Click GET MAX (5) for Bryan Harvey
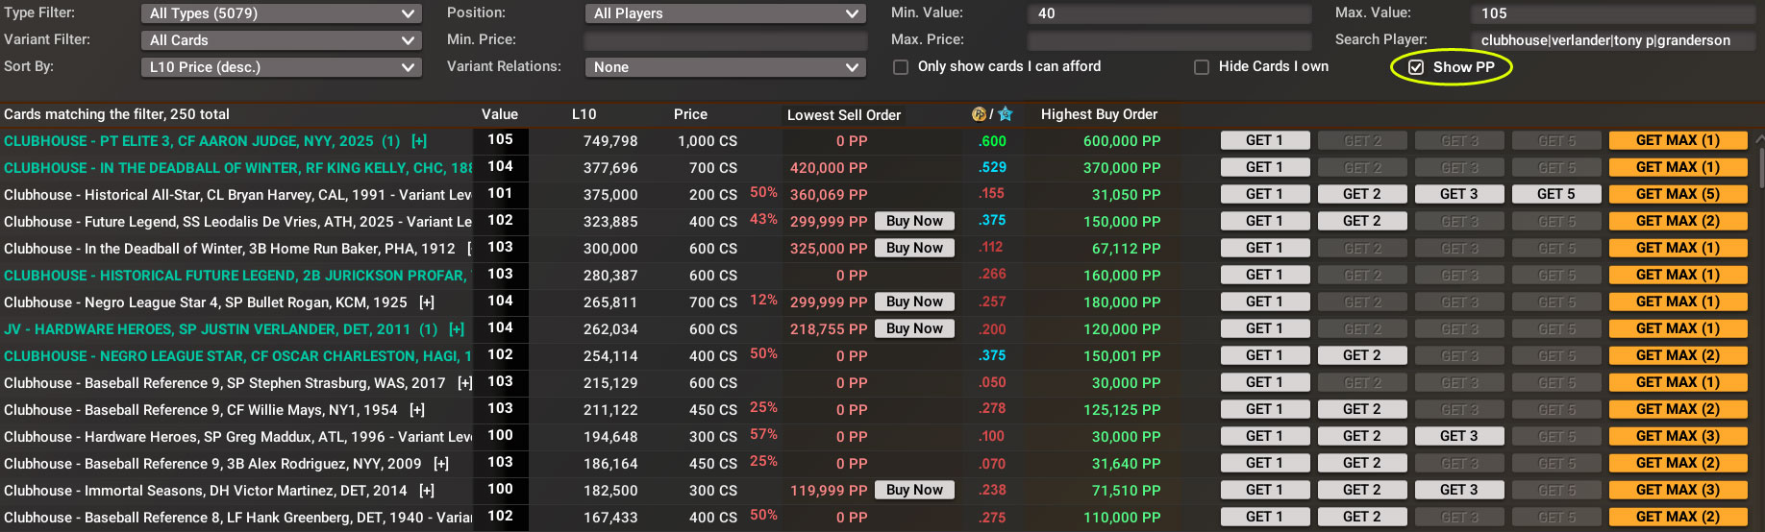 pyautogui.click(x=1678, y=194)
